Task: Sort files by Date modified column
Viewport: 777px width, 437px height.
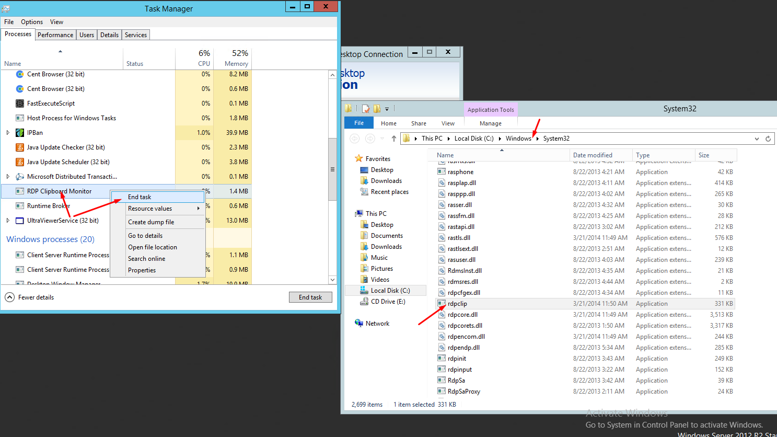Action: pyautogui.click(x=601, y=155)
